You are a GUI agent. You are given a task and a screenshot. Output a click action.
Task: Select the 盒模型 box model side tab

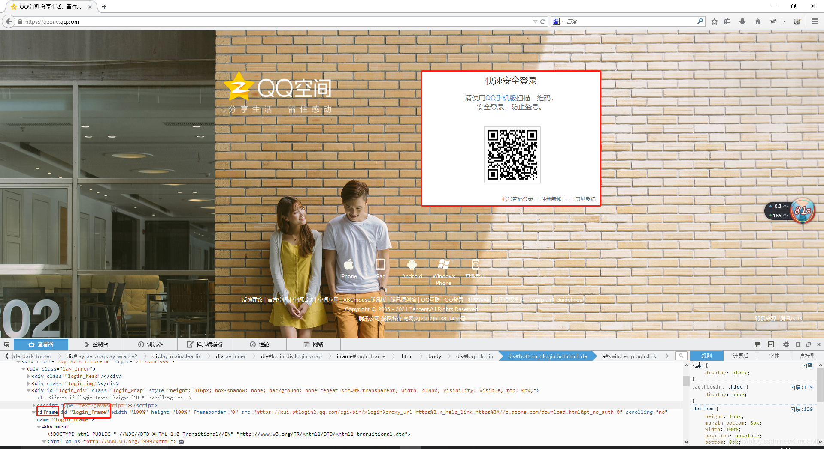click(807, 356)
